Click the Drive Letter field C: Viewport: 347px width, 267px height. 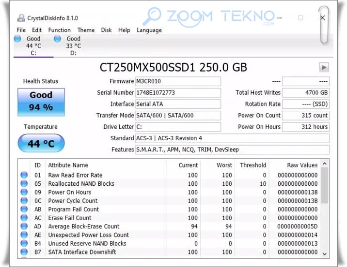[x=178, y=127]
